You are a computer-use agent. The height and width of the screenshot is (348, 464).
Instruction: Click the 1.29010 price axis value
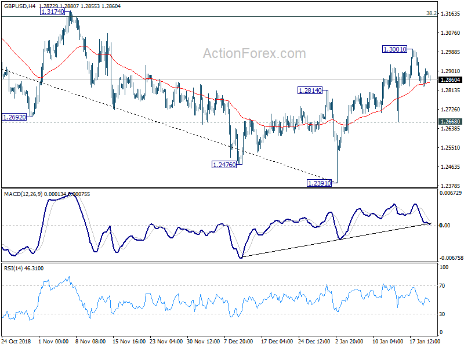(x=451, y=71)
